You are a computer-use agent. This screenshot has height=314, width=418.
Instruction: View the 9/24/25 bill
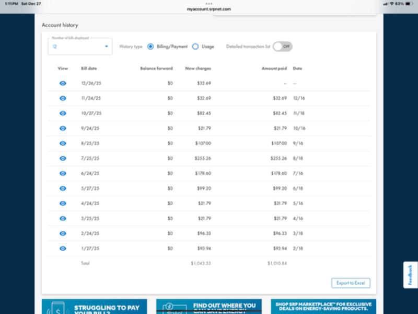[x=63, y=128]
